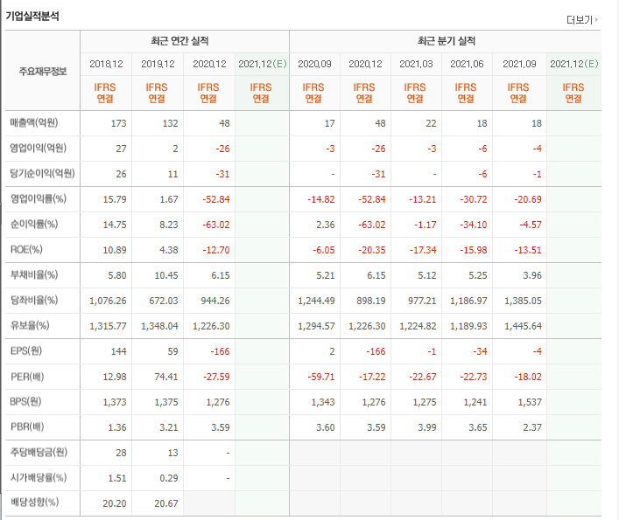Select the 부채비율(%) row label
619x520 pixels.
click(34, 274)
